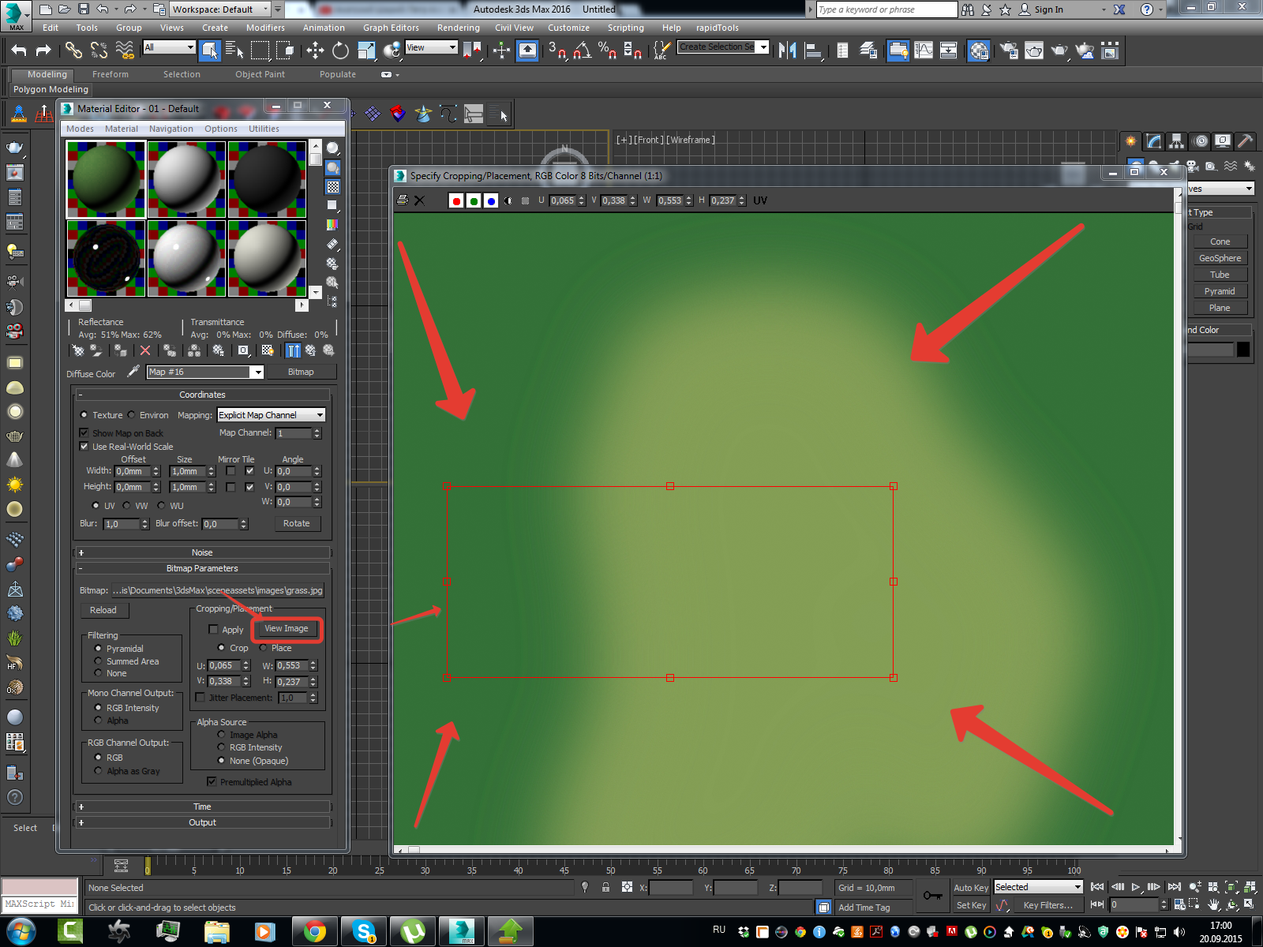Open Material Editor Navigation menu
The image size is (1263, 947).
click(x=171, y=129)
